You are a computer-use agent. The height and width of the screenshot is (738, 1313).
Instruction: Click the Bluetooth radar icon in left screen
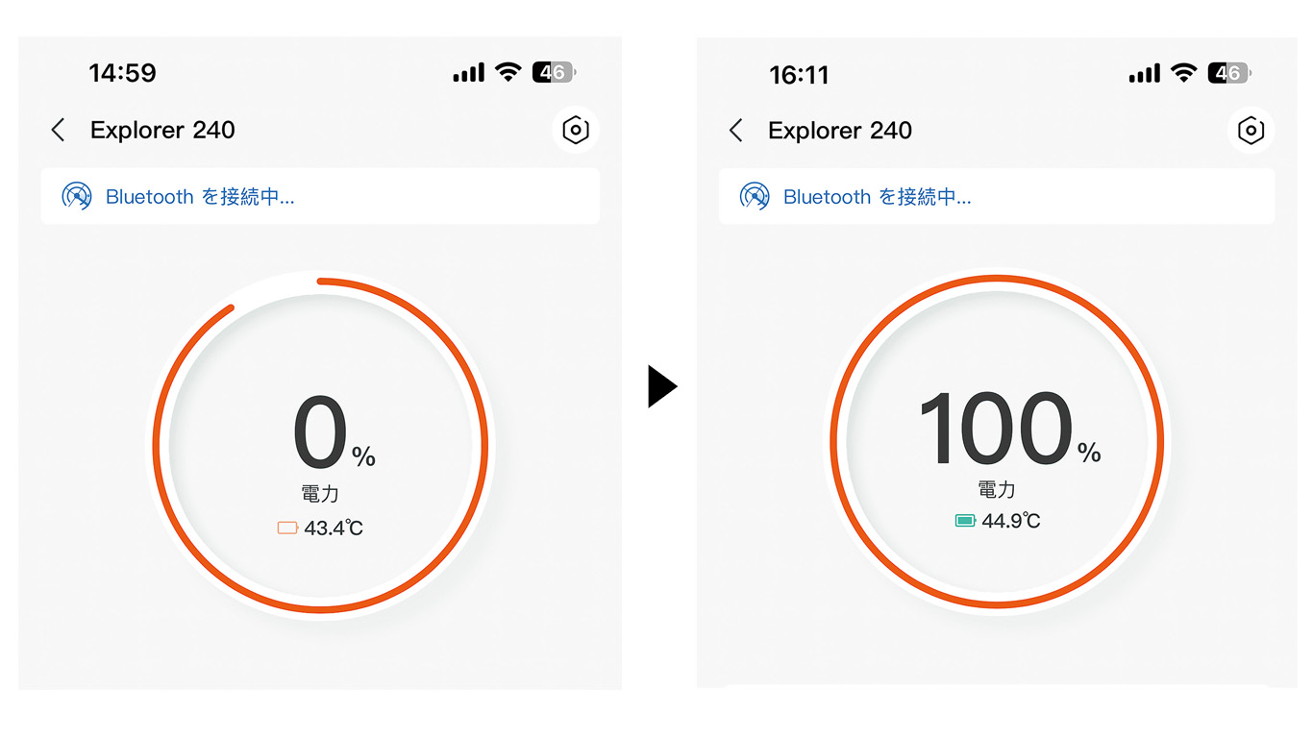pos(77,196)
